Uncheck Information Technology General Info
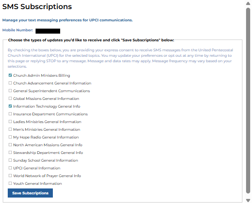Screen dimensions: 252x203 tap(10, 106)
